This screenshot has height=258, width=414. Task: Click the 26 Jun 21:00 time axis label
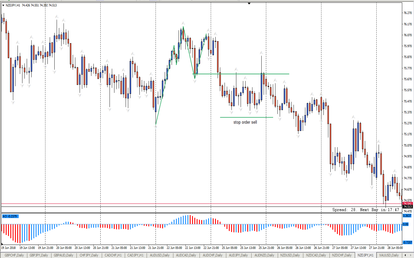point(321,248)
